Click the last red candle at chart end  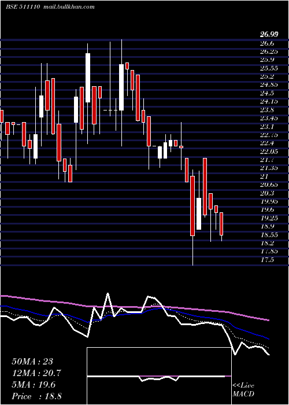(221, 224)
